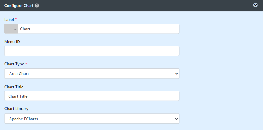
Task: Click the 'Chart Title' caption above the input
Action: click(x=14, y=87)
